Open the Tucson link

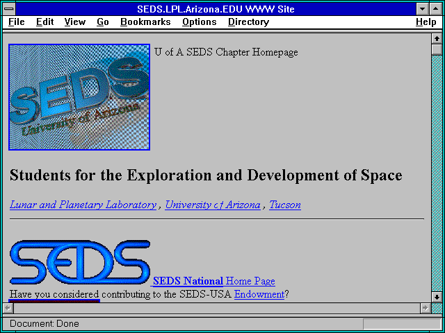click(x=285, y=205)
